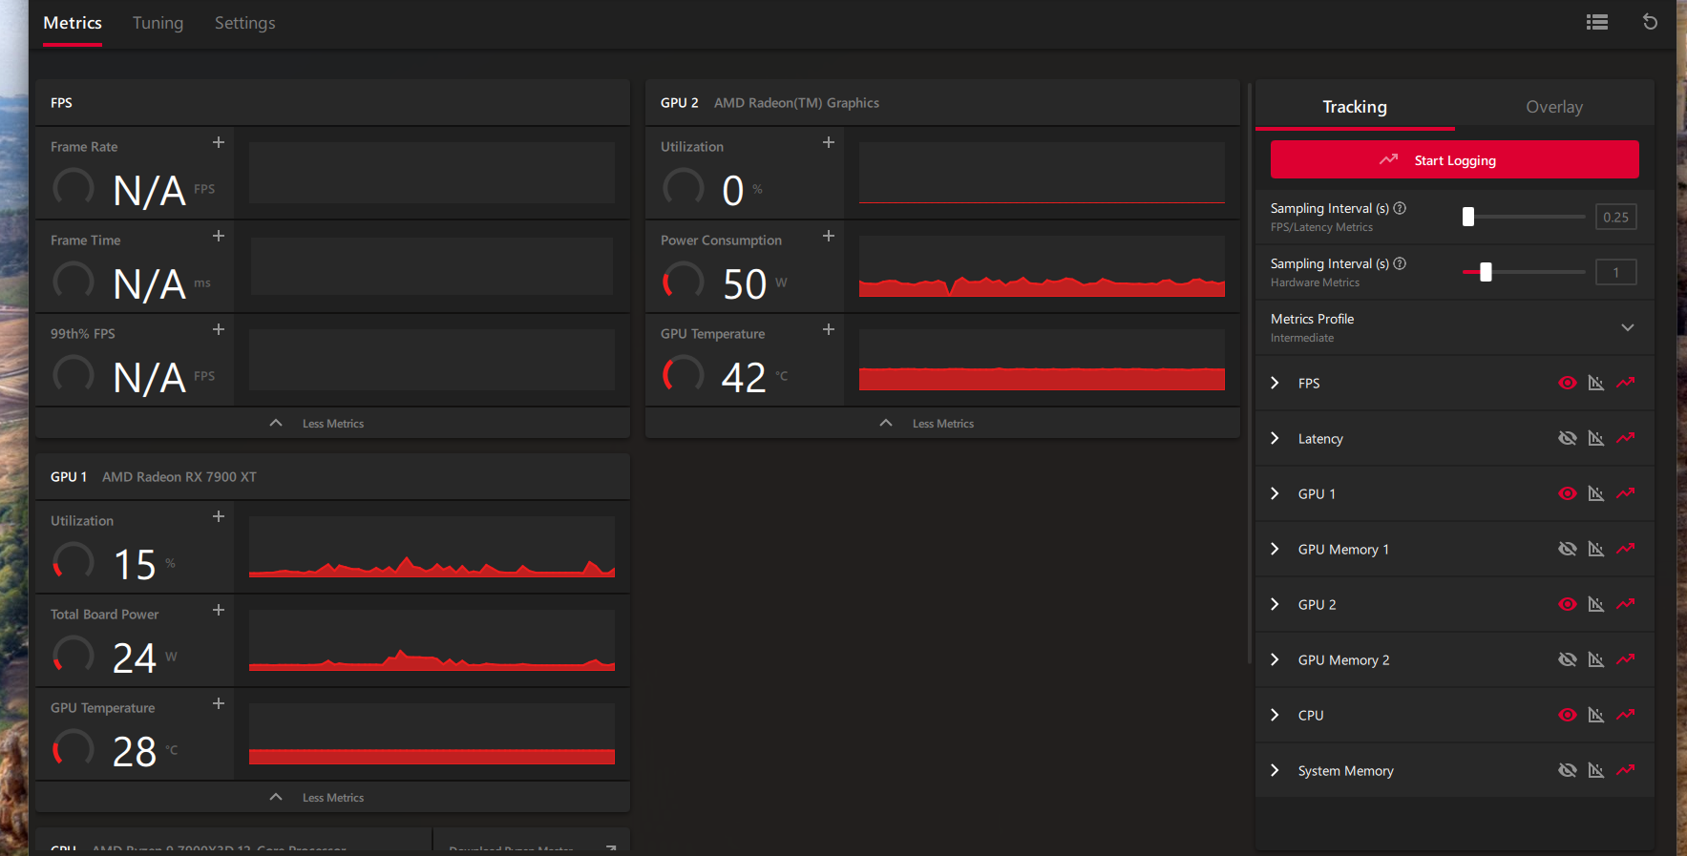Toggle GPU 1 visibility eye icon
The width and height of the screenshot is (1687, 856).
coord(1567,493)
